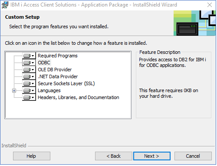Click the OLE DB Provider drive icon
The height and width of the screenshot is (166, 217).
point(27,70)
